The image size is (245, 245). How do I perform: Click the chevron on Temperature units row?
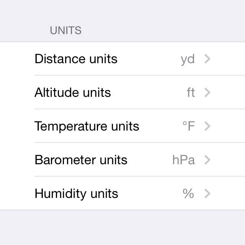[x=207, y=126]
